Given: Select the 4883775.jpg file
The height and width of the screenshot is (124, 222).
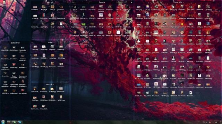Looking at the screenshot, I should [x=156, y=85].
